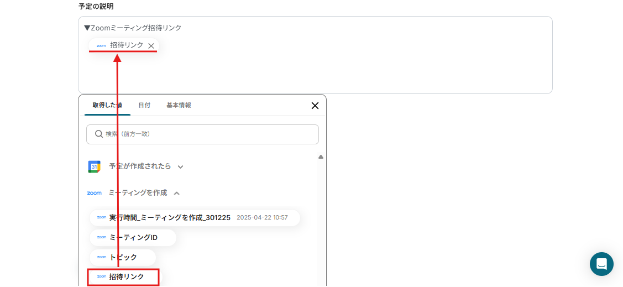
Task: Choose the 実行時間_ミーティングを作成_301225 value
Action: click(195, 218)
